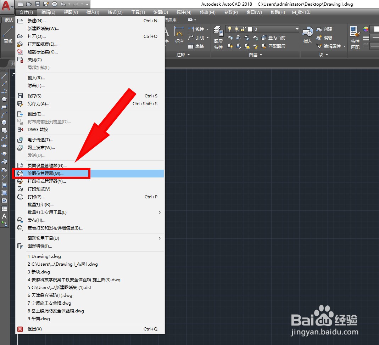Select the 直线 line tool in the ribbon
The width and height of the screenshot is (379, 345).
8,35
